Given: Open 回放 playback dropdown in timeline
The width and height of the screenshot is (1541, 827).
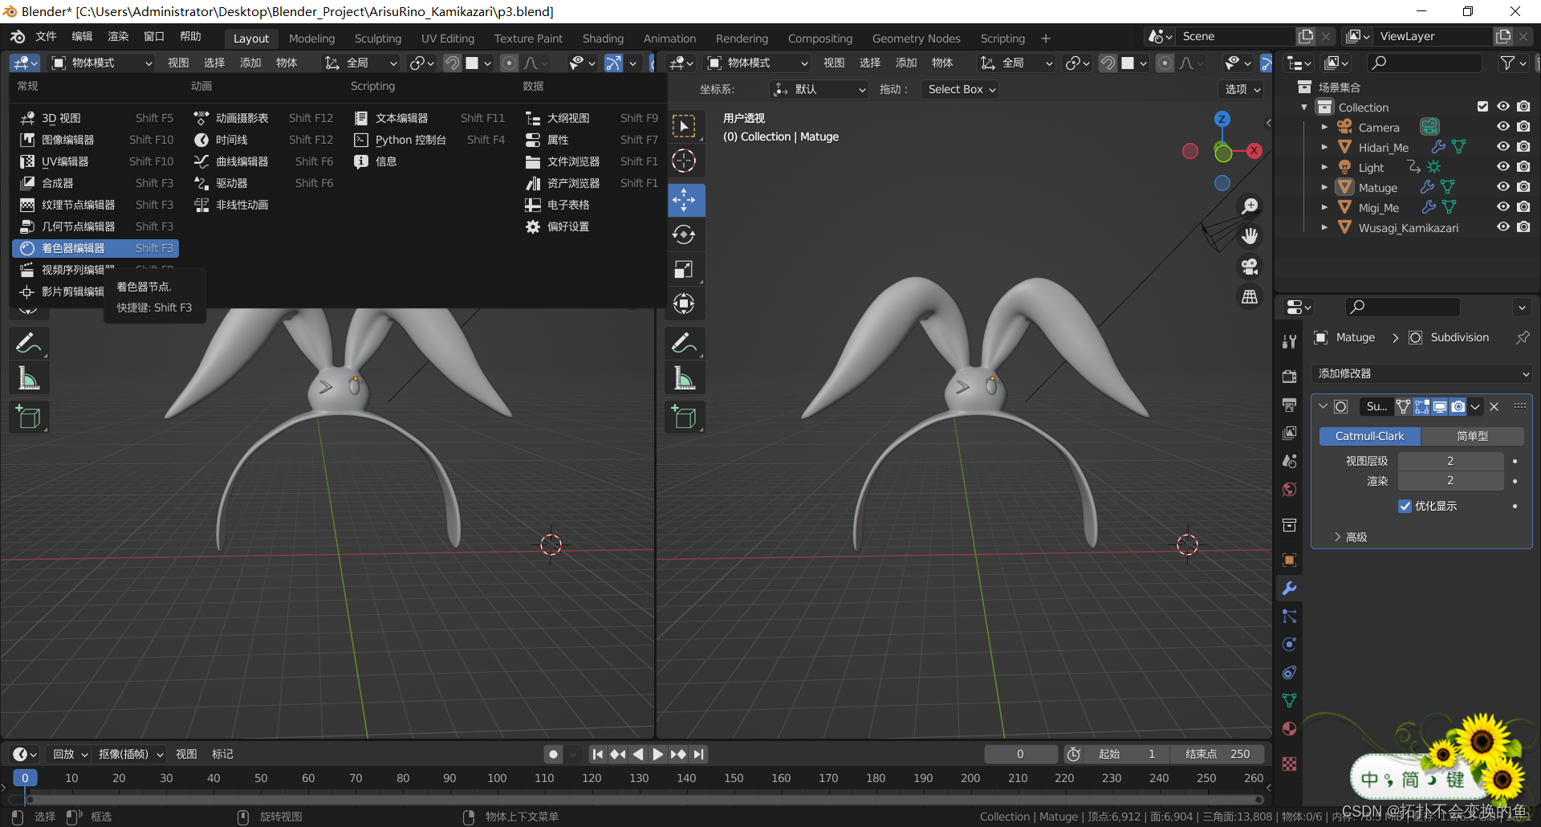Looking at the screenshot, I should (70, 754).
